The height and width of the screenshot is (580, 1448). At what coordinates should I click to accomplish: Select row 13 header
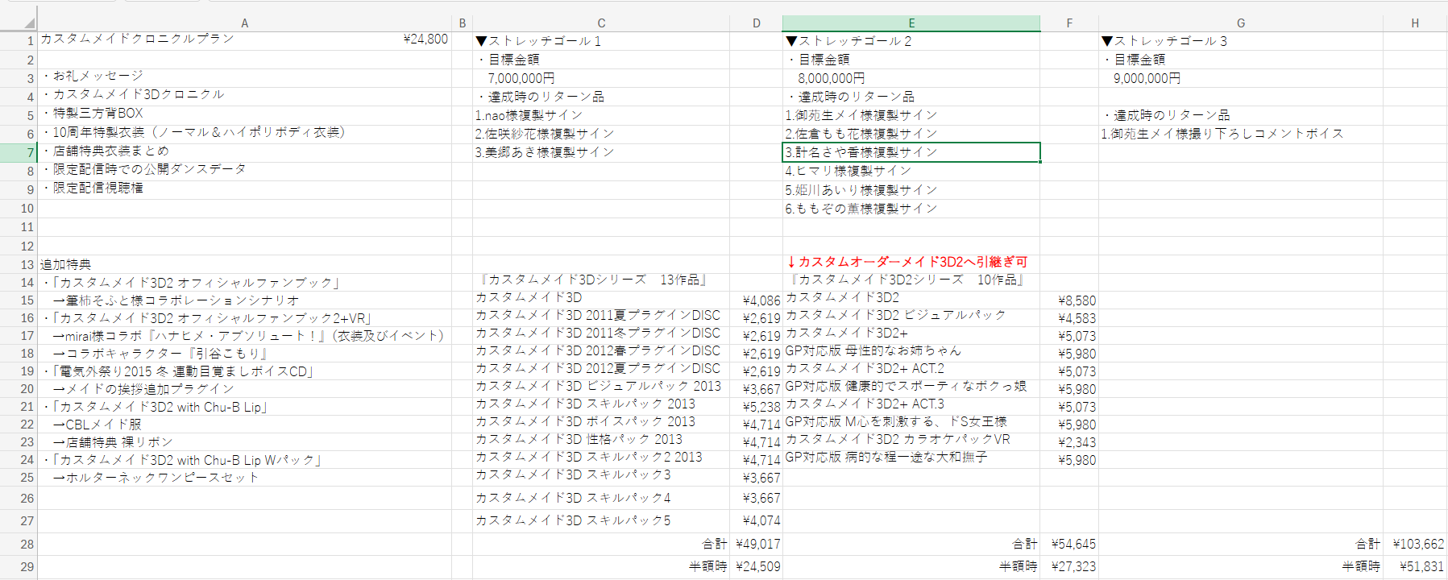pos(19,265)
